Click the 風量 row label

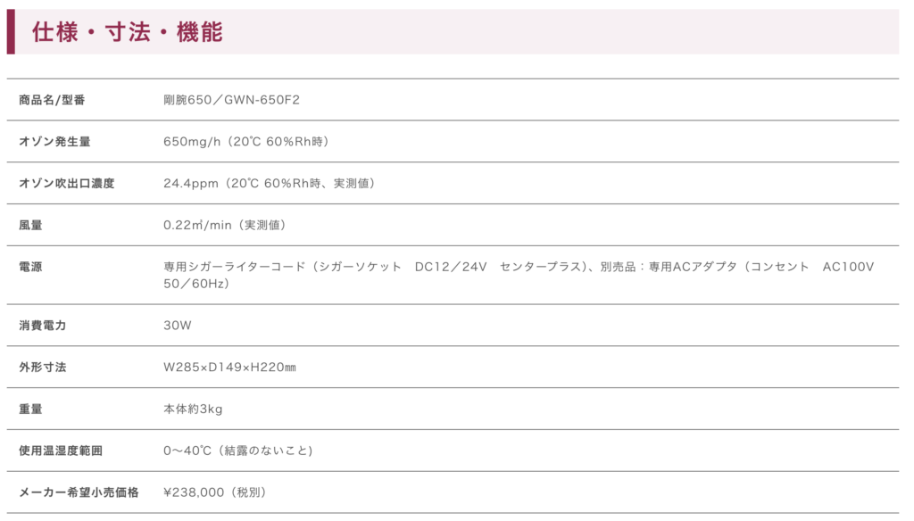[30, 226]
